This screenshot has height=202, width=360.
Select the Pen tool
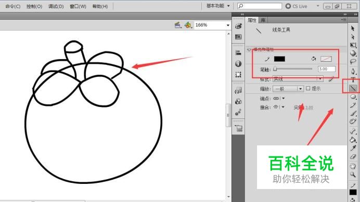click(x=353, y=71)
